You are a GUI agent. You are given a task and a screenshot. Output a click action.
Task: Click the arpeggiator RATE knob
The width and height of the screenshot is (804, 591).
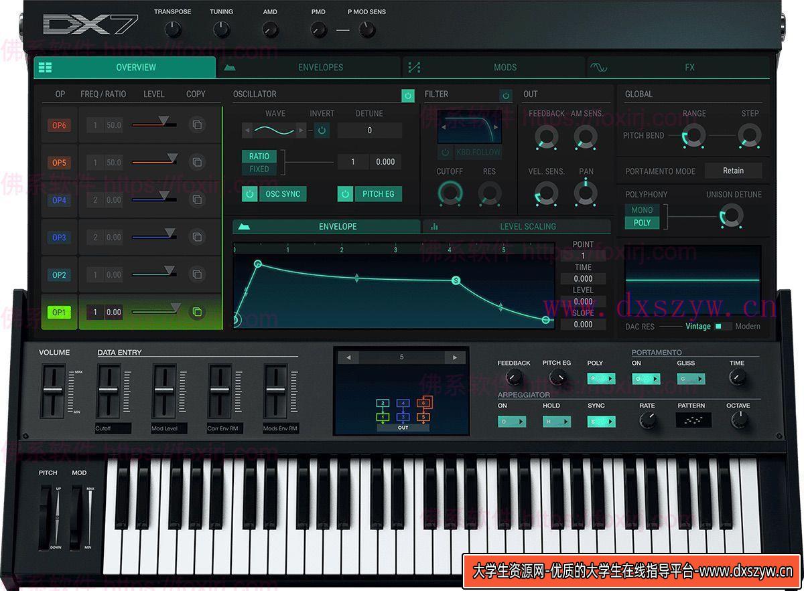(x=647, y=420)
